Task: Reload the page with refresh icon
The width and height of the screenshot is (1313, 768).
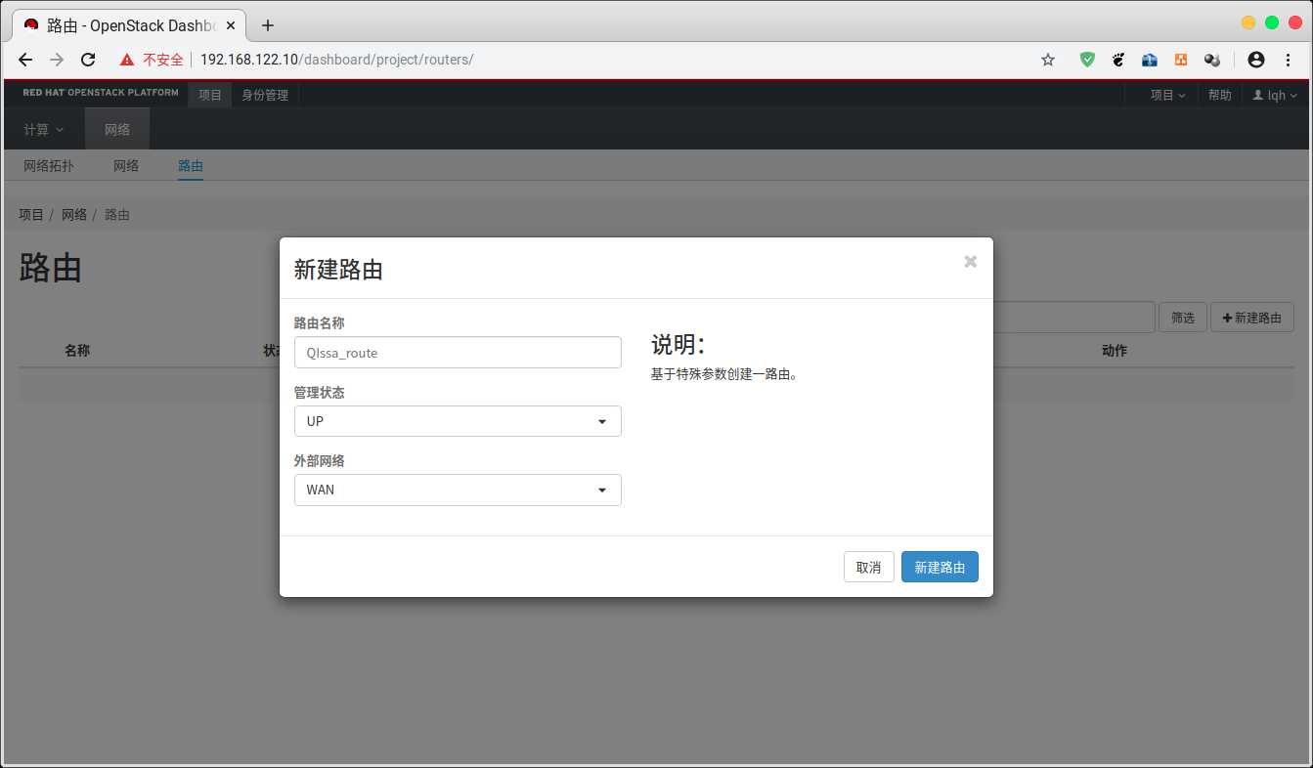Action: pos(88,60)
